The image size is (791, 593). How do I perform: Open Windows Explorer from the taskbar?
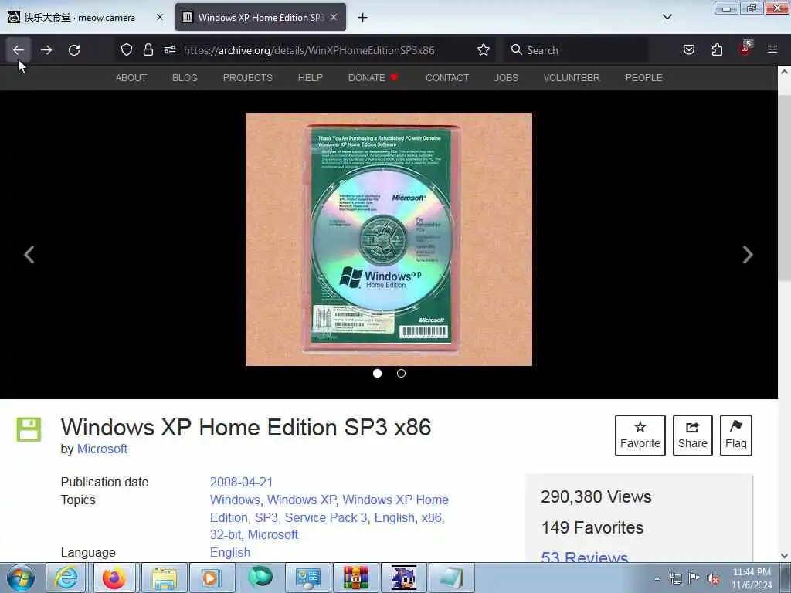(x=165, y=578)
